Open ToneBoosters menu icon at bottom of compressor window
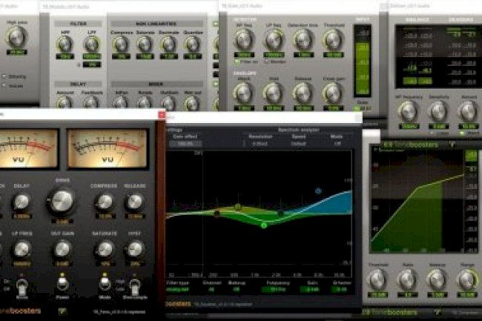 (437, 313)
